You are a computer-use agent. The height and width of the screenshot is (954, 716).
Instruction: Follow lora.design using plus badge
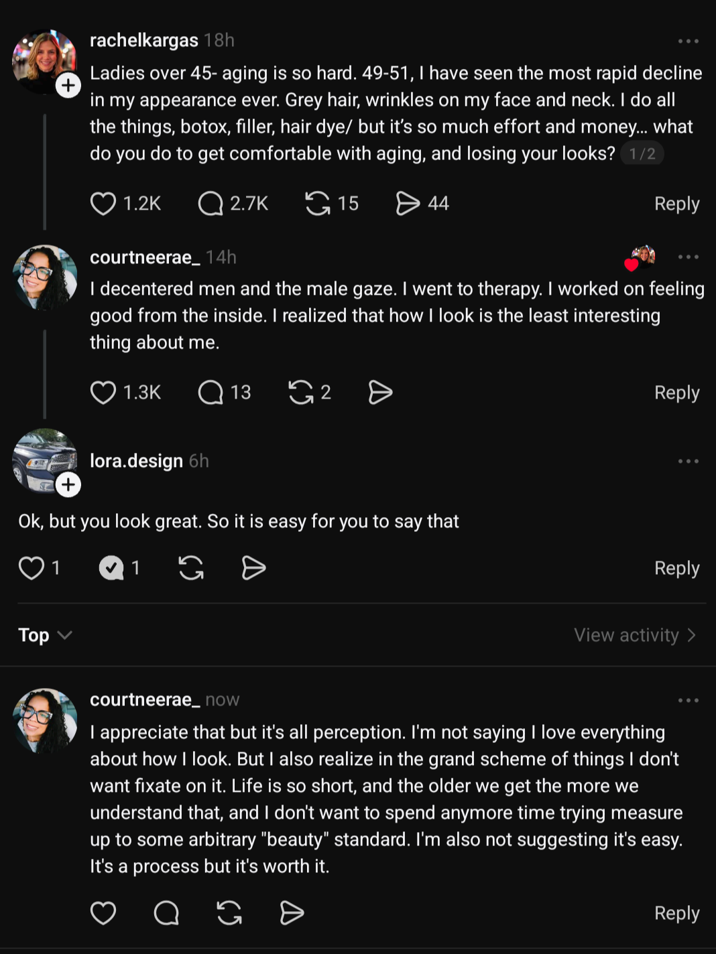point(68,484)
